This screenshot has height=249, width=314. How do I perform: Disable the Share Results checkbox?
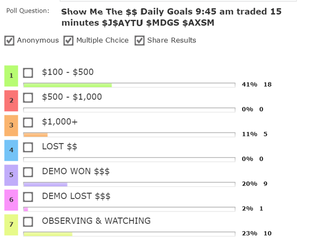139,41
